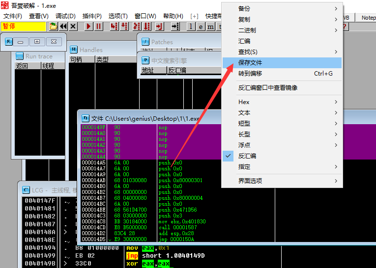376x268 pixels.
Task: Click the open file folder toolbar icon
Action: 53,27
